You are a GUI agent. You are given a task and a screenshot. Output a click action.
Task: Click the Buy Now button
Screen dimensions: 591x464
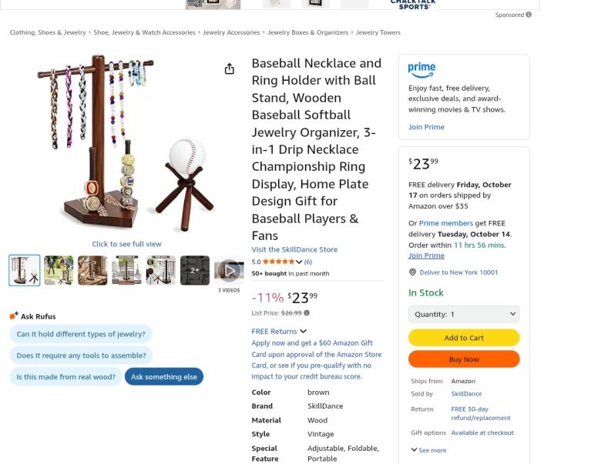[x=464, y=359]
